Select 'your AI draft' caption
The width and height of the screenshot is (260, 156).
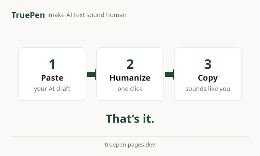(x=52, y=89)
